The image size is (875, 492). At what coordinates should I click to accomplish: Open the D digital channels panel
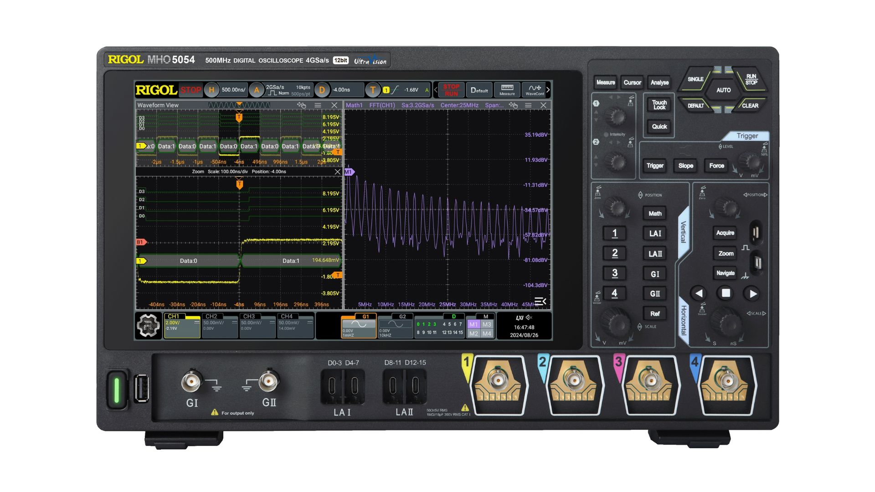coord(440,326)
